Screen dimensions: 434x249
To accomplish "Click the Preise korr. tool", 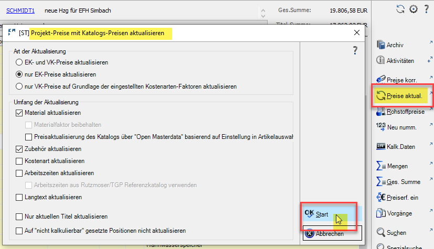I will pyautogui.click(x=381, y=80).
